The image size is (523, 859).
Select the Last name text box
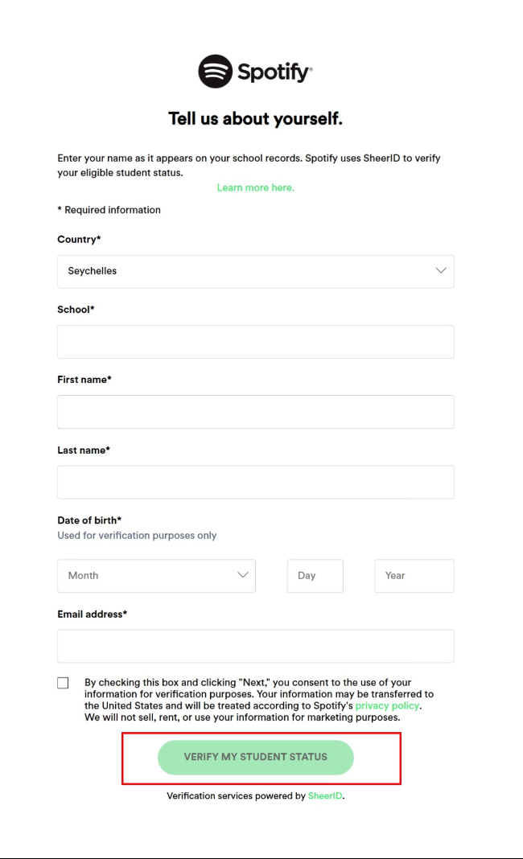(x=255, y=482)
